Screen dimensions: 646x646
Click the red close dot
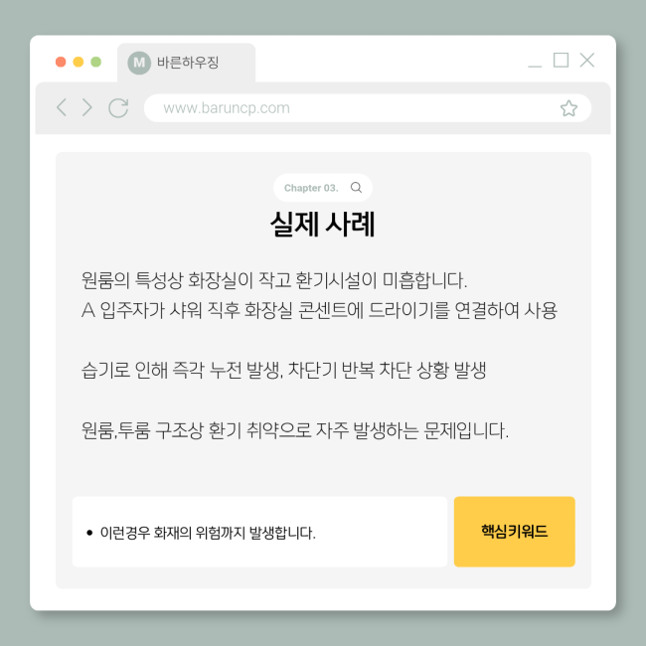[x=61, y=62]
